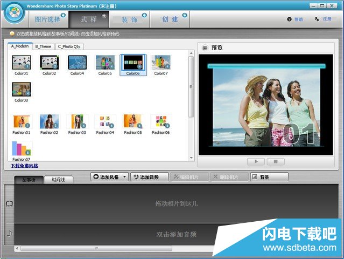The height and width of the screenshot is (259, 344).
Task: Click the 背景 button
Action: pos(269,177)
